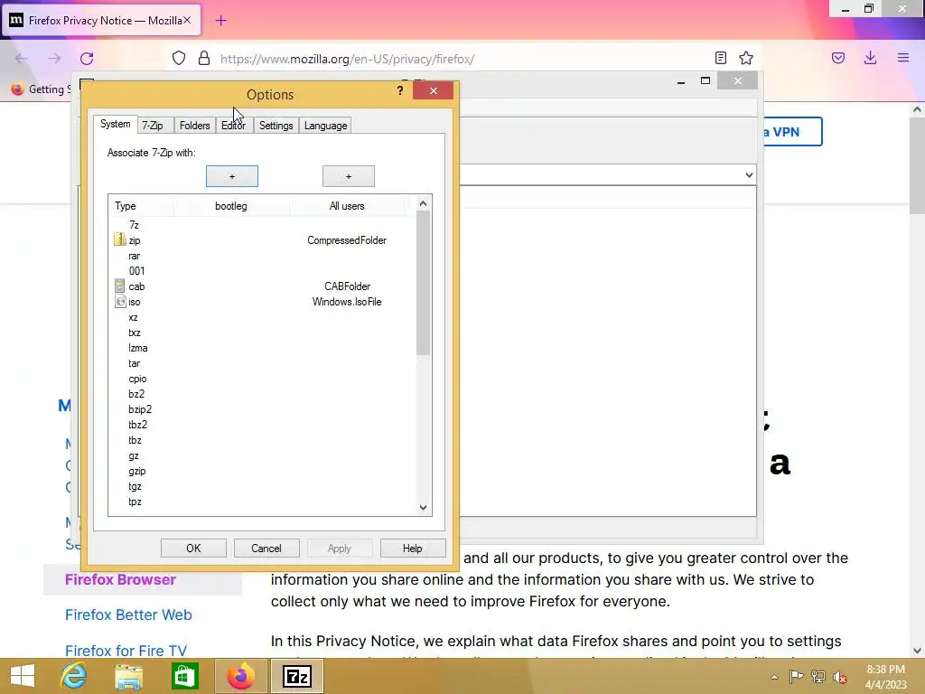The height and width of the screenshot is (694, 925).
Task: Select the tar file type row
Action: pos(263,363)
